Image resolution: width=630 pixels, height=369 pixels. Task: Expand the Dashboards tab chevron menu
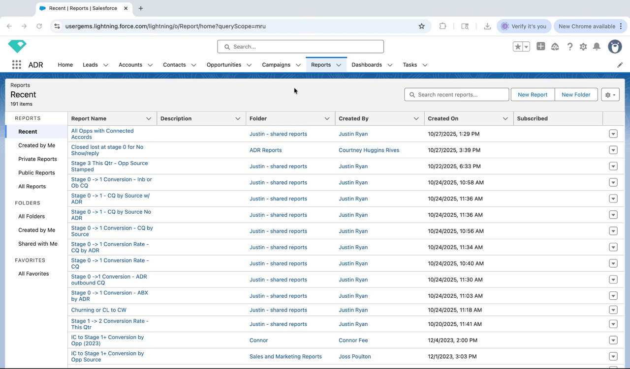[390, 65]
